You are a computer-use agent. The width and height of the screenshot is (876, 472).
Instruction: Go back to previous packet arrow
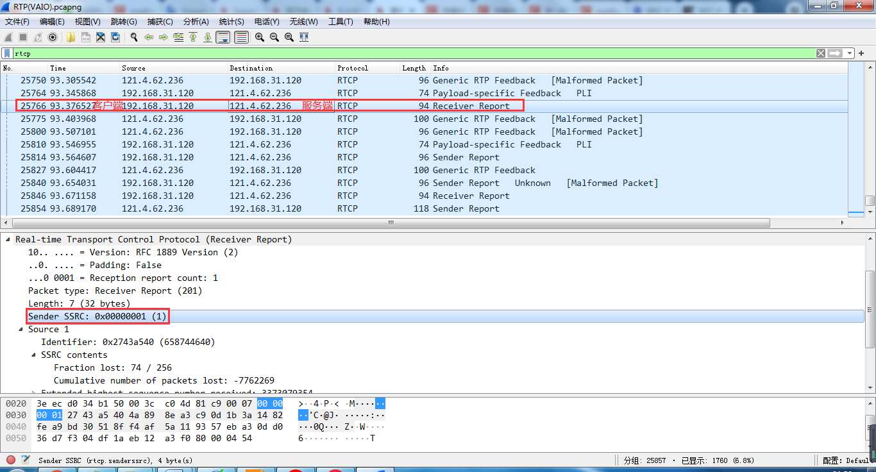tap(149, 37)
